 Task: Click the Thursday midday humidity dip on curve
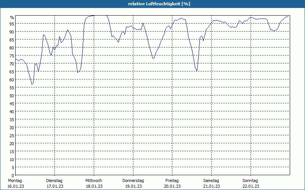click(153, 58)
